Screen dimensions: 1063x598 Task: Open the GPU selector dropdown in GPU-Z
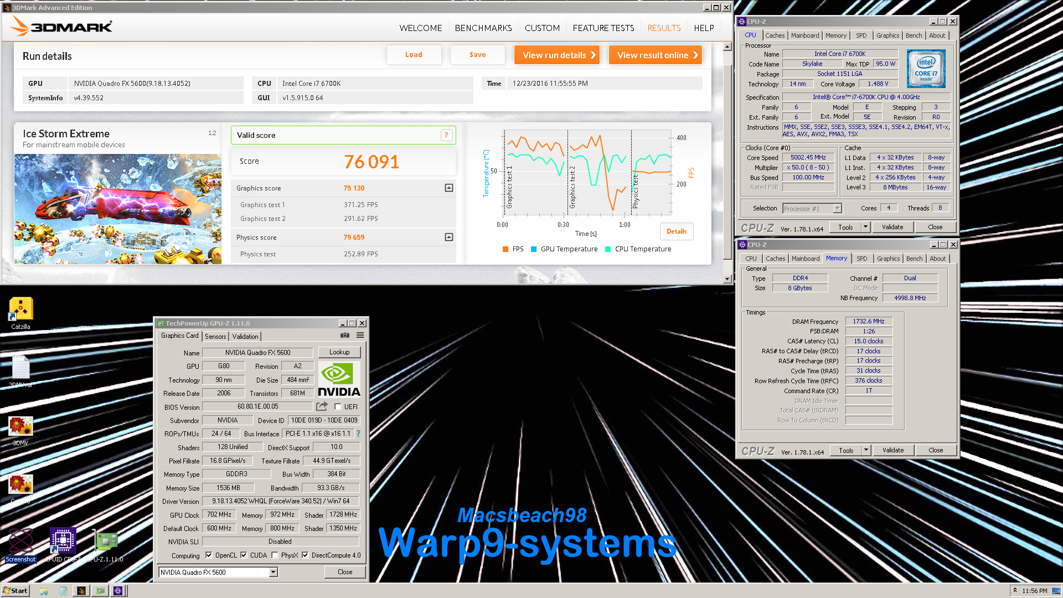coord(274,572)
